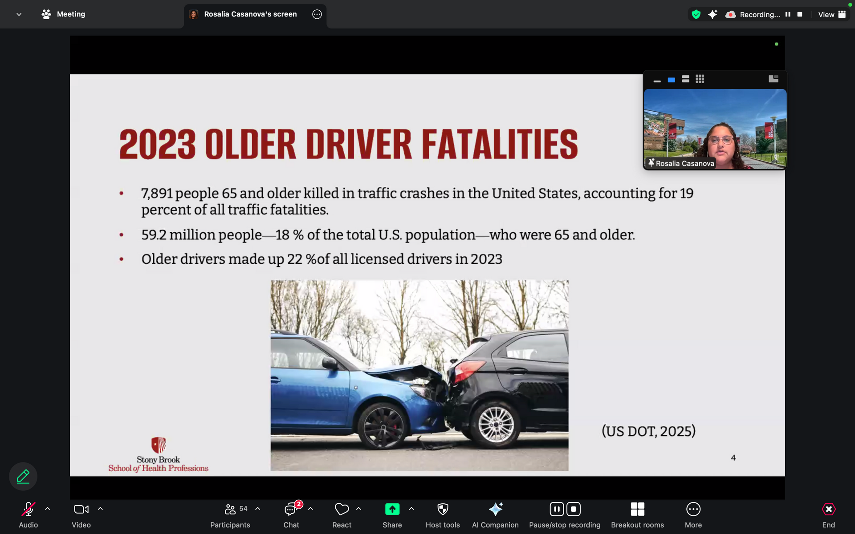This screenshot has width=855, height=534.
Task: Click the React heart icon
Action: pos(342,509)
